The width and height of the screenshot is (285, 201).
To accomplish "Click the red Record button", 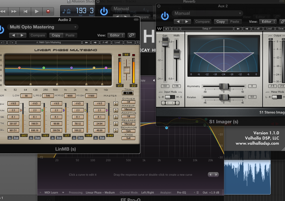I will click(x=48, y=12).
